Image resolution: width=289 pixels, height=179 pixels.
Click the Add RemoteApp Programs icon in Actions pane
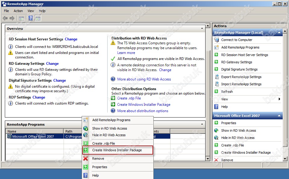click(x=216, y=47)
